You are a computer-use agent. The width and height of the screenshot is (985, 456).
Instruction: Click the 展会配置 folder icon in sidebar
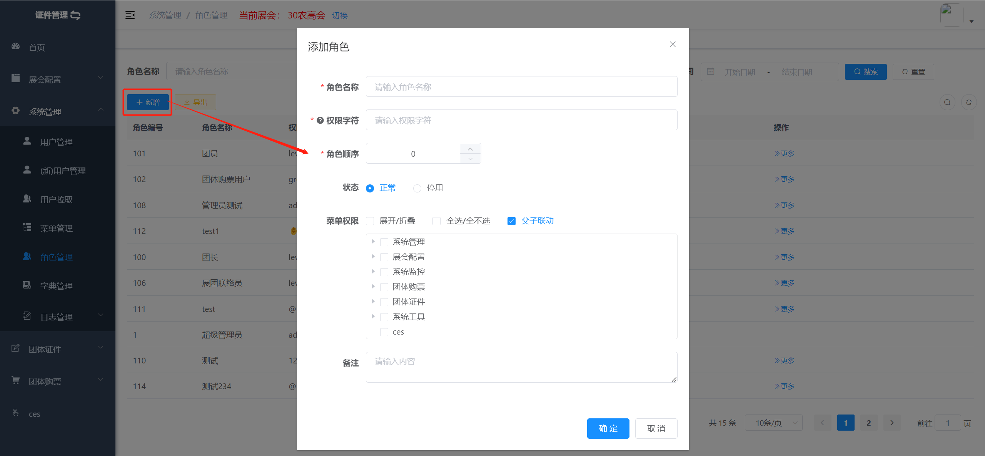[16, 78]
